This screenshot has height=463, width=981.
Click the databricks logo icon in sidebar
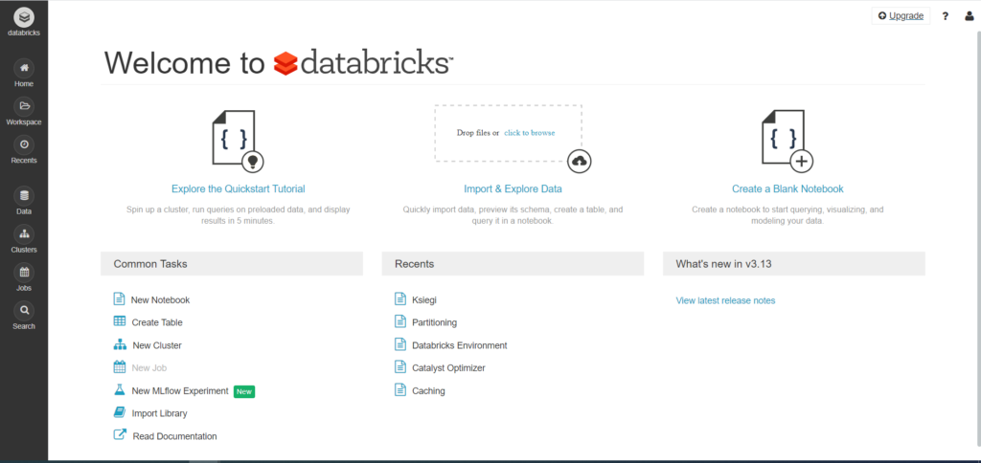pos(24,17)
